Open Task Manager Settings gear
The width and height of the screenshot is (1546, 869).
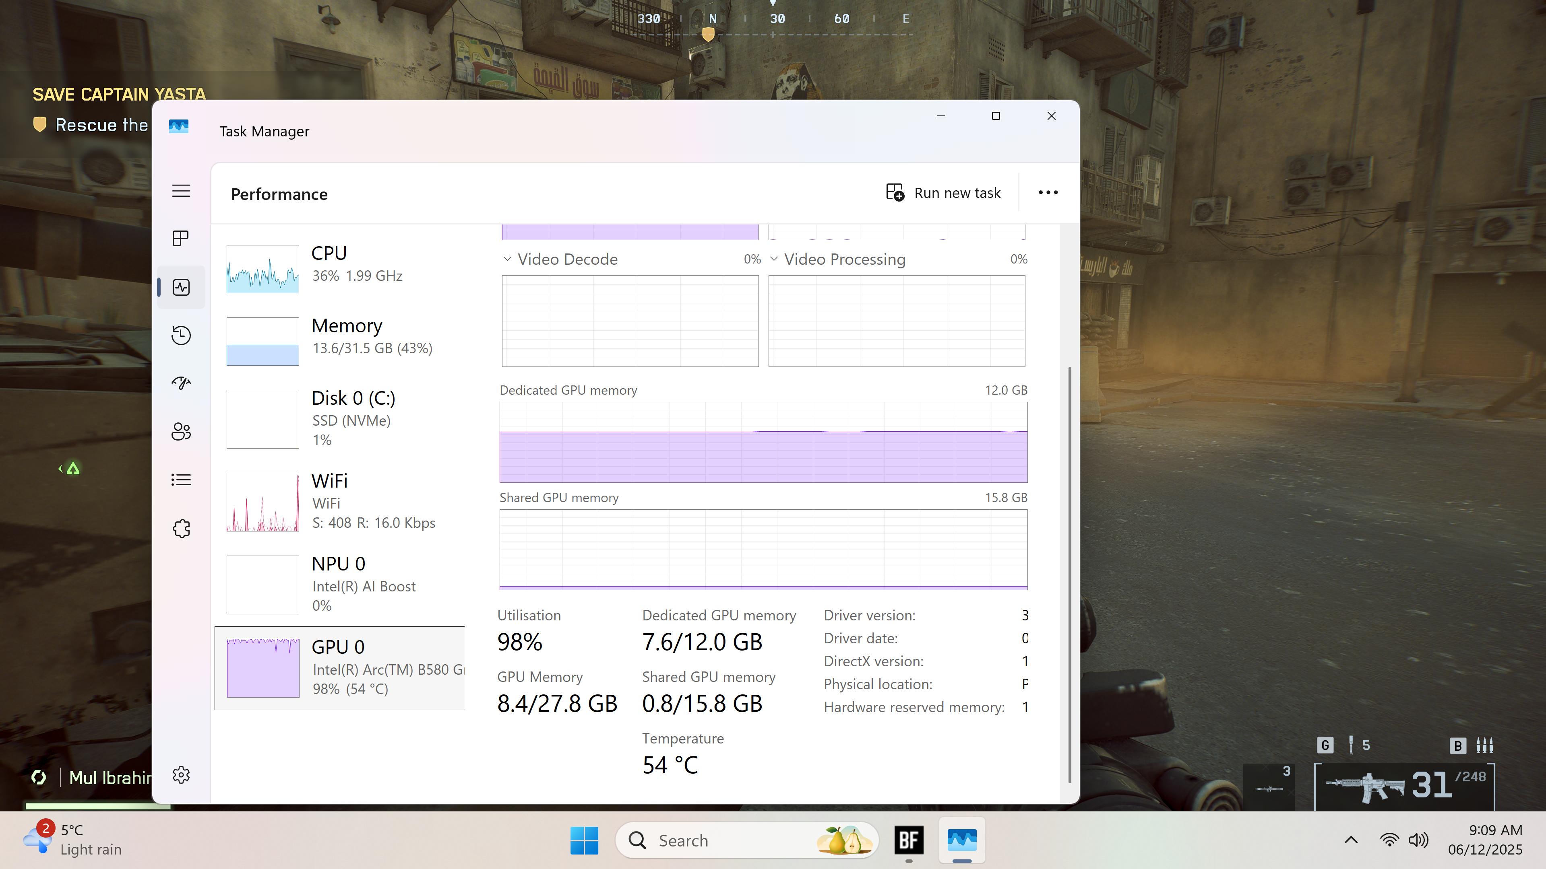coord(181,775)
